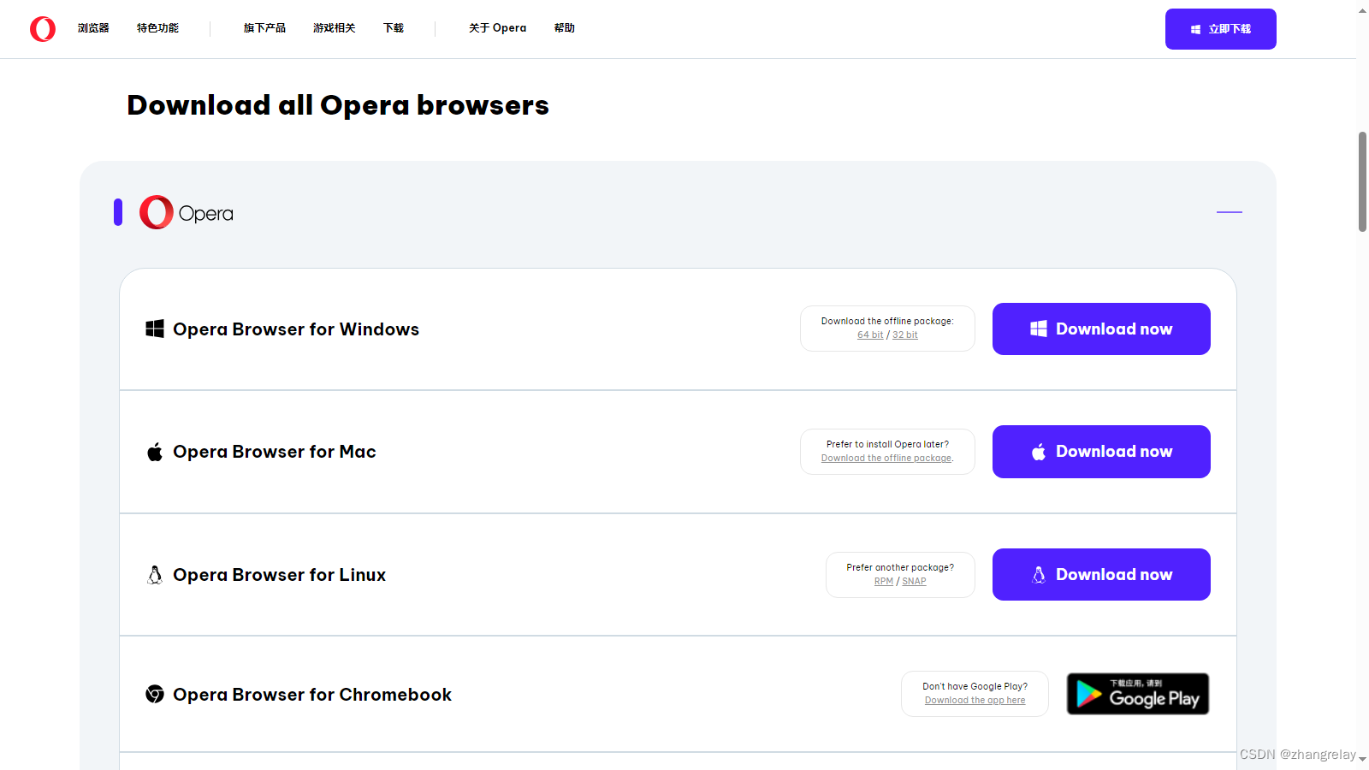Open the 帮助 menu
Viewport: 1369px width, 770px height.
click(x=564, y=28)
